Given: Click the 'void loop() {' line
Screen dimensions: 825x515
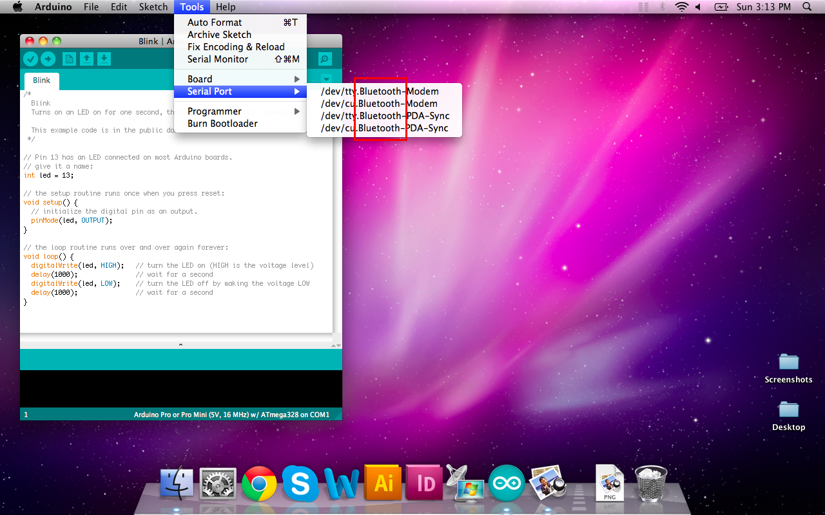Looking at the screenshot, I should 48,256.
